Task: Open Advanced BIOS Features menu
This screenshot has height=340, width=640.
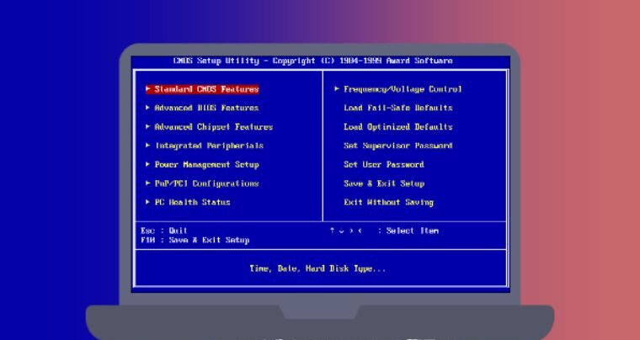Action: pyautogui.click(x=206, y=108)
